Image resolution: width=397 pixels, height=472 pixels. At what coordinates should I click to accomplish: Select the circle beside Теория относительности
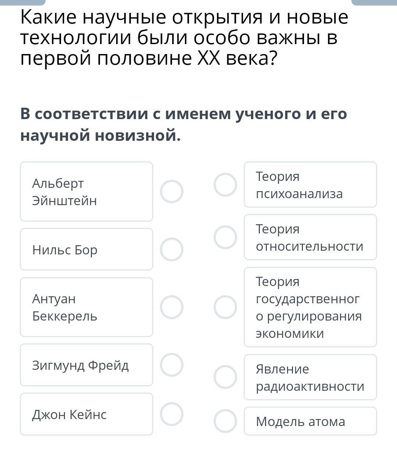[225, 237]
